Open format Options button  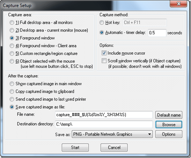point(169,134)
